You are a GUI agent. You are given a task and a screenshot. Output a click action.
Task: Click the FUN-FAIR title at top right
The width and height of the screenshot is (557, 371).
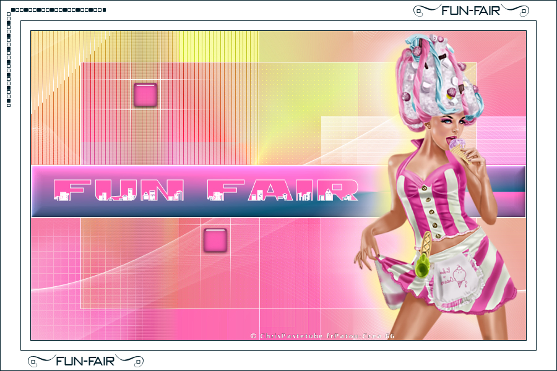[471, 11]
